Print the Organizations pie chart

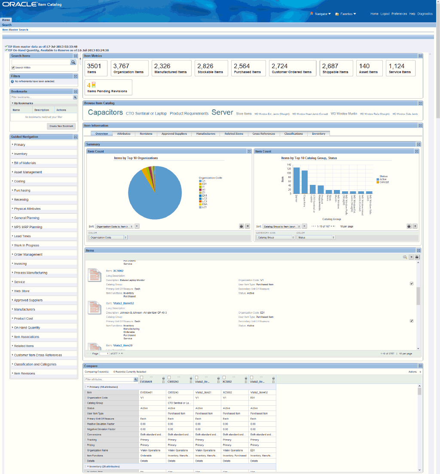[x=241, y=226]
